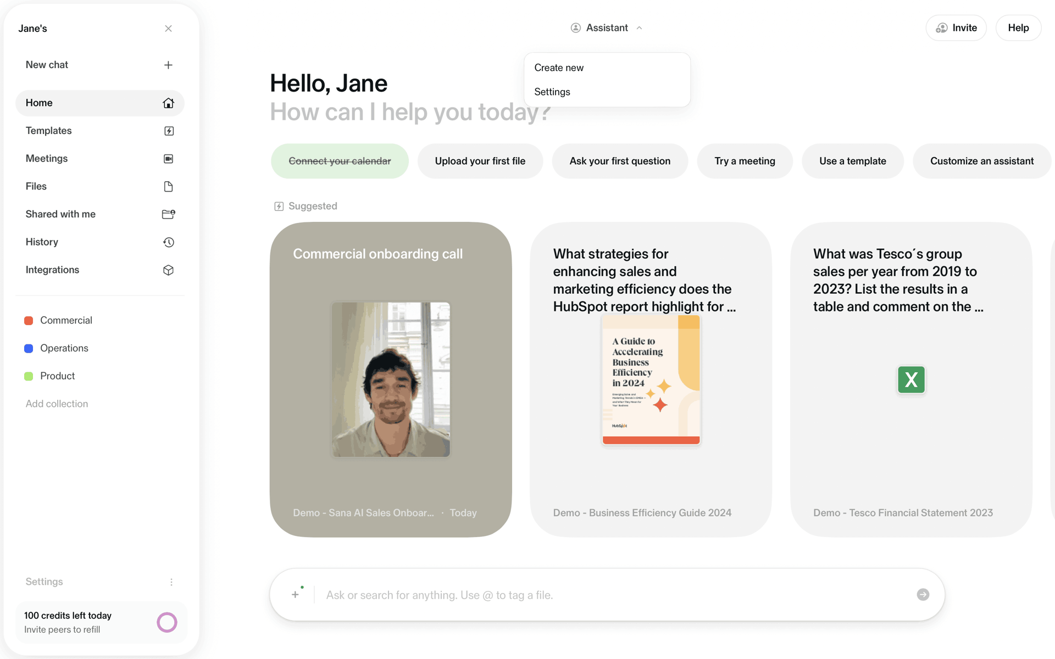Click the plus icon next to New chat
The height and width of the screenshot is (659, 1055).
pos(168,65)
